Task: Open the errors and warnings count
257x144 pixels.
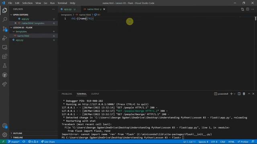Action: (x=33, y=142)
